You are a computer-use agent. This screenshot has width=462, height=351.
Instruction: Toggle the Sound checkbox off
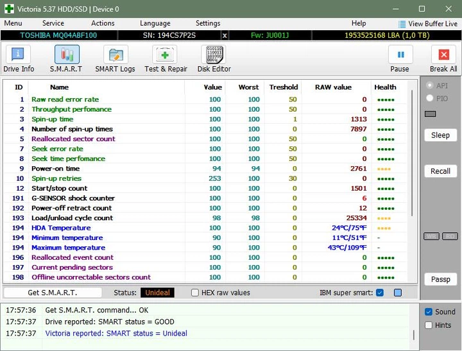429,312
